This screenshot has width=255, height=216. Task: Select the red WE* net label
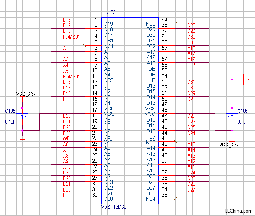[67, 138]
